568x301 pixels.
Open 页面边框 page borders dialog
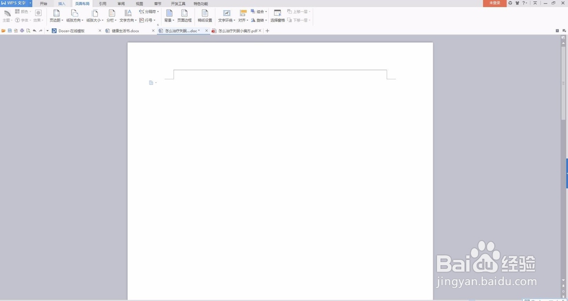(185, 16)
